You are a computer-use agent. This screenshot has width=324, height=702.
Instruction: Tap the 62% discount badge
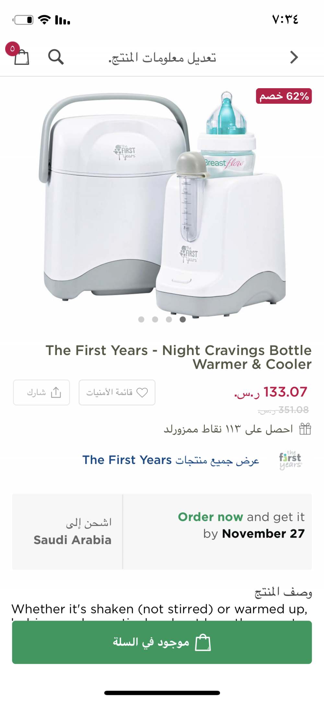(x=284, y=96)
